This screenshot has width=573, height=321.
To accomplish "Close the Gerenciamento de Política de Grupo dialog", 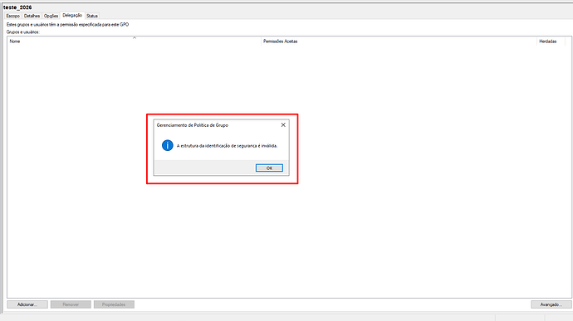I will 283,125.
